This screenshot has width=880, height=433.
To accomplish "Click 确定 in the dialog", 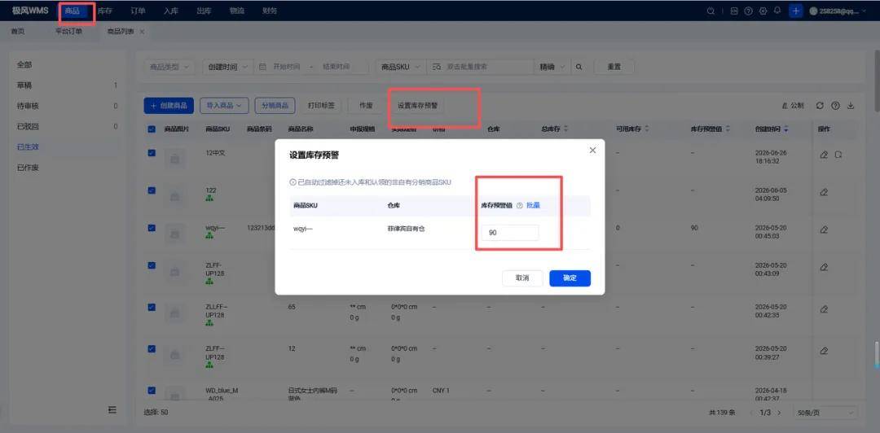I will (x=570, y=278).
